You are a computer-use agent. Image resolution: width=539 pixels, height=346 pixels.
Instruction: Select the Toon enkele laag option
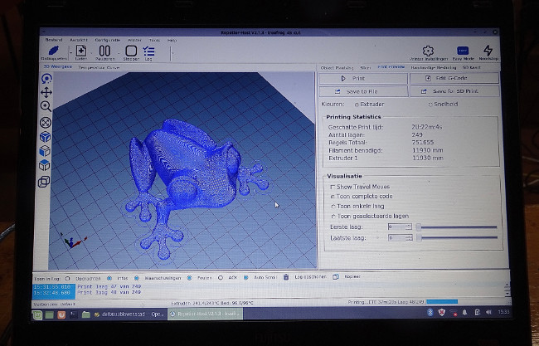[x=333, y=206]
